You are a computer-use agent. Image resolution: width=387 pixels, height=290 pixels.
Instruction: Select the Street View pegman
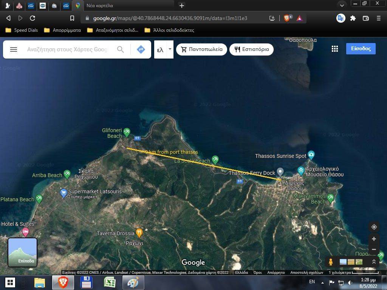click(x=331, y=262)
